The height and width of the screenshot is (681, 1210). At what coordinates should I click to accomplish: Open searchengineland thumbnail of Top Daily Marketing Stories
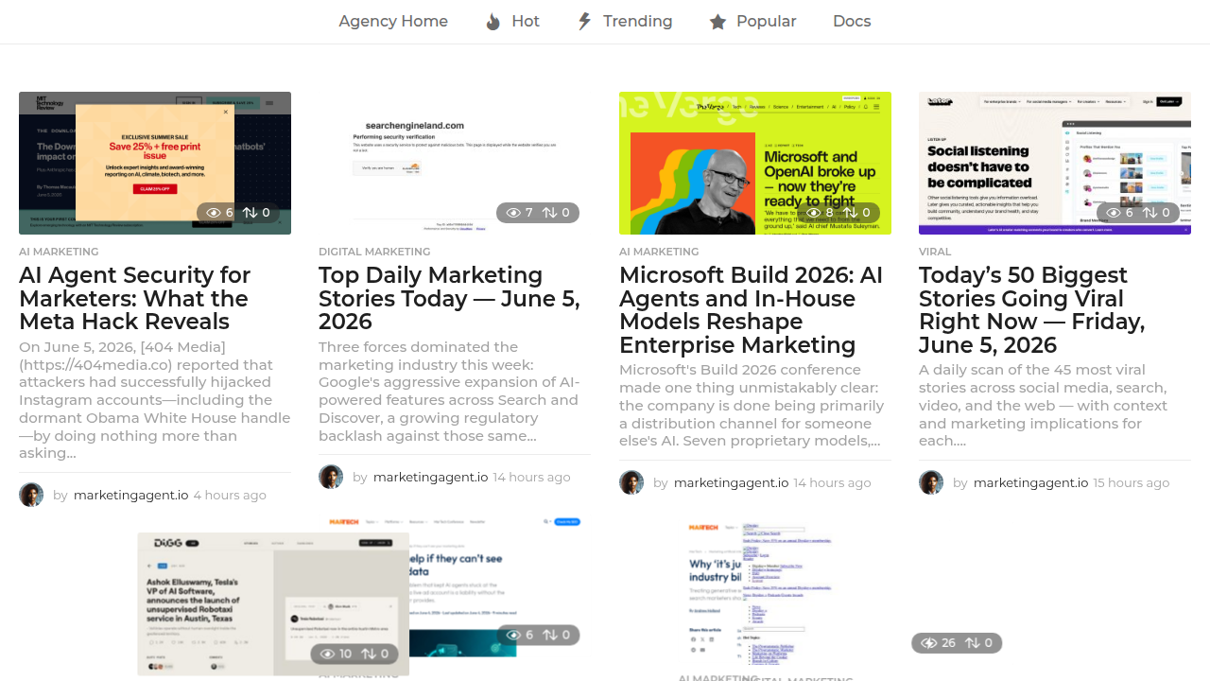[455, 163]
